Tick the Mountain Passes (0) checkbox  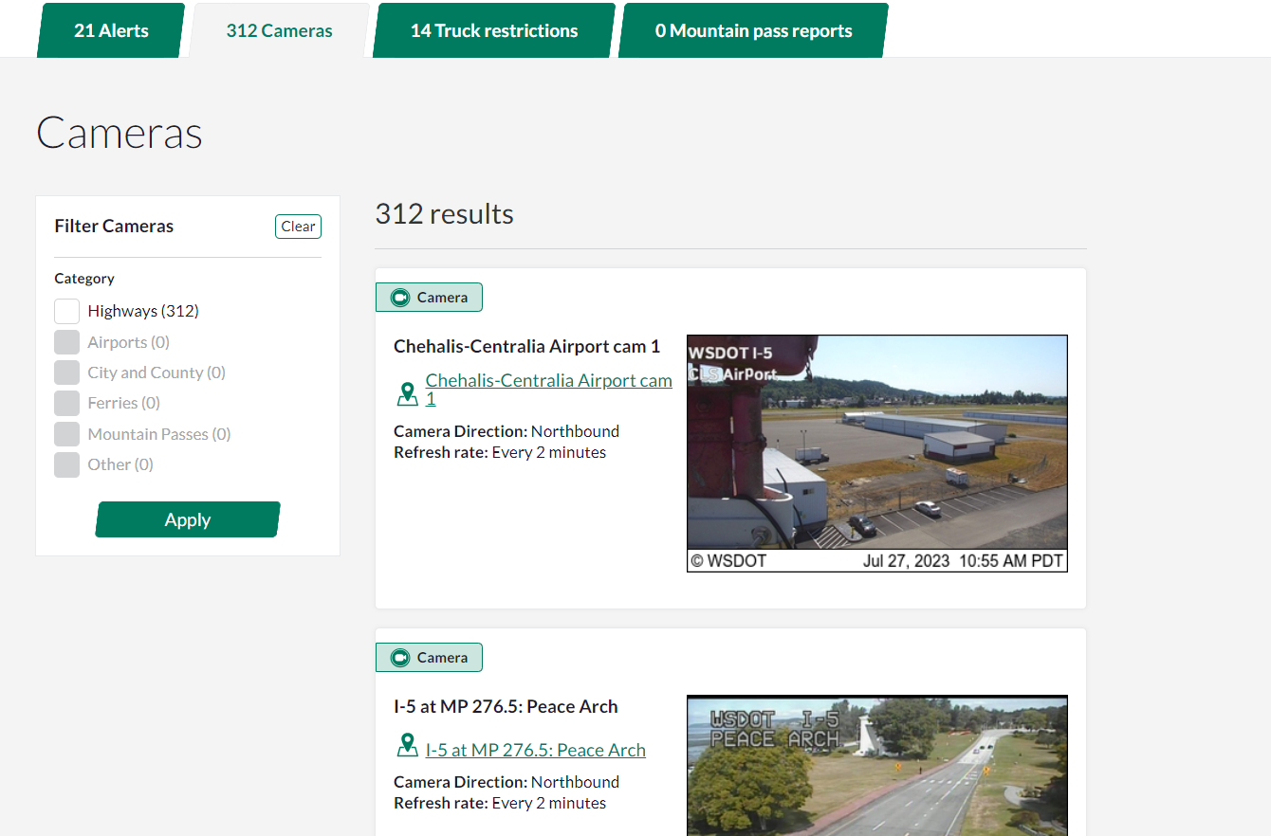66,434
